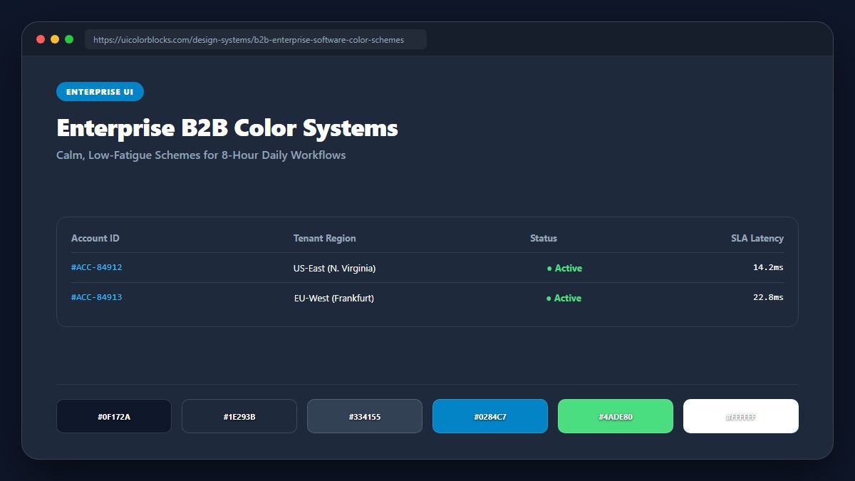Click the Account ID column header
Image resolution: width=855 pixels, height=481 pixels.
(x=95, y=238)
